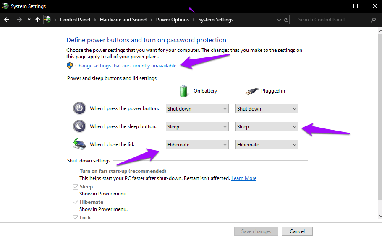Open sleep button On battery dropdown

tap(197, 126)
